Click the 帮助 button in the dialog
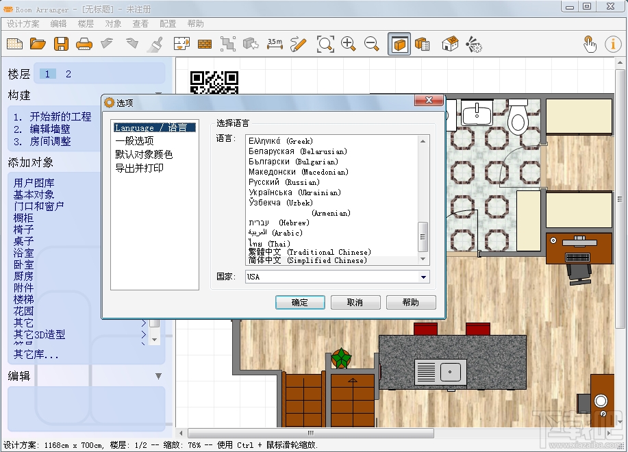The image size is (628, 452). (x=411, y=302)
